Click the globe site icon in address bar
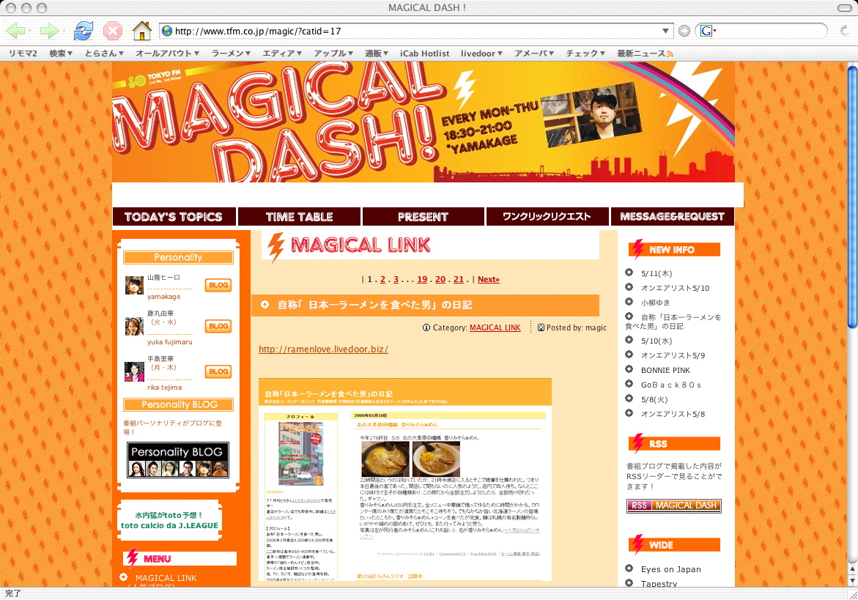The width and height of the screenshot is (858, 600). pos(167,32)
